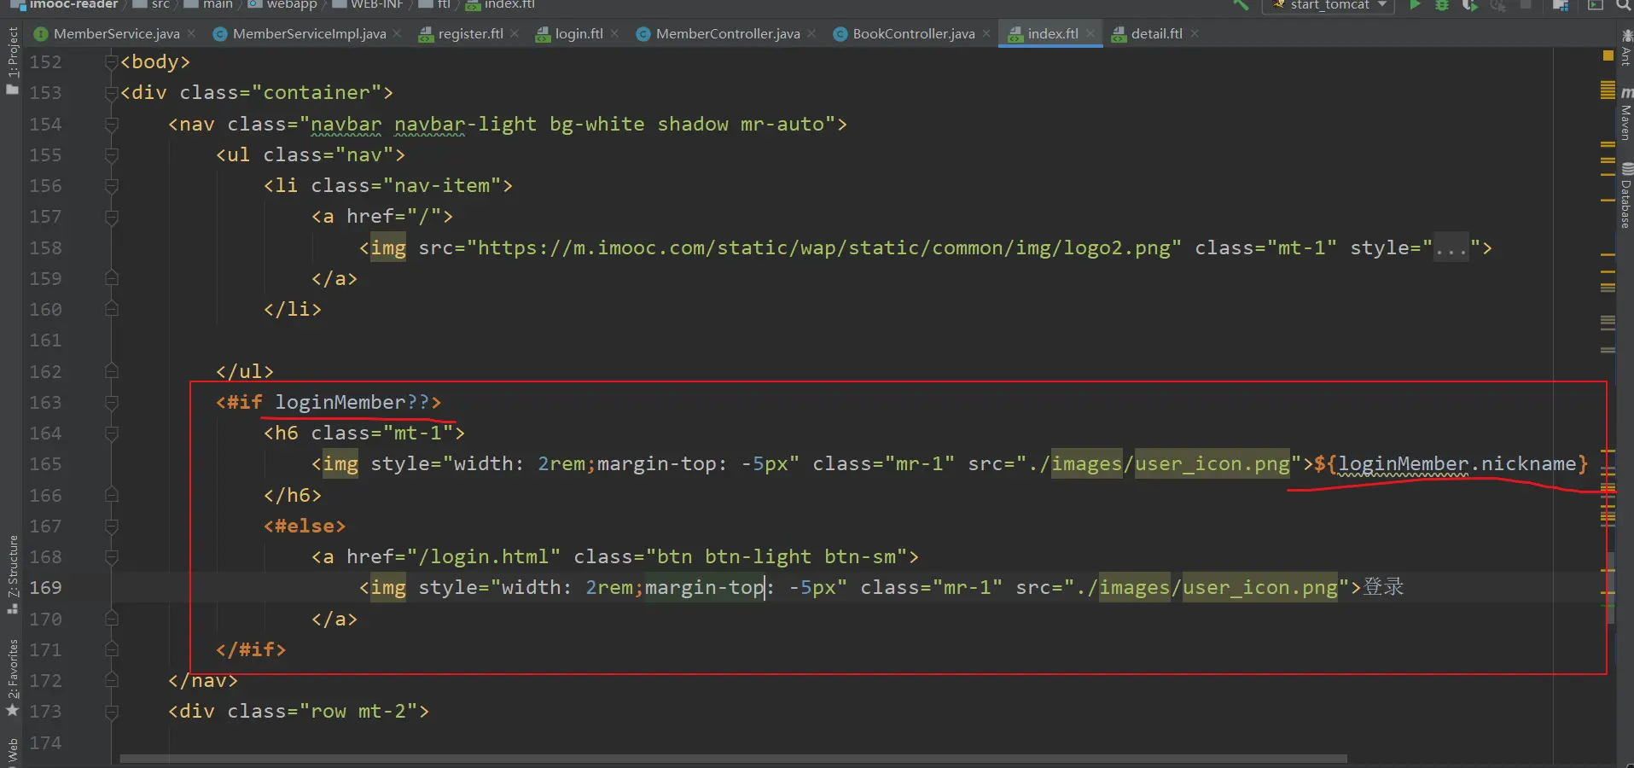Expand the folded style attribute ellipsis
This screenshot has height=768, width=1634.
click(x=1451, y=248)
